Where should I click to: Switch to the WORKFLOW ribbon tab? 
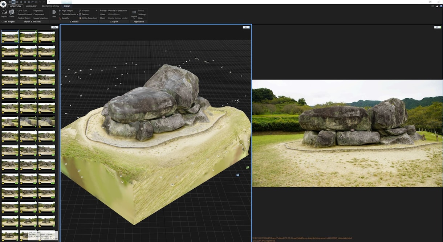pos(16,6)
